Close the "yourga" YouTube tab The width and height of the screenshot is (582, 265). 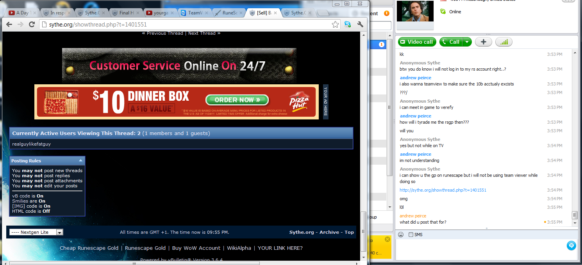click(x=172, y=13)
